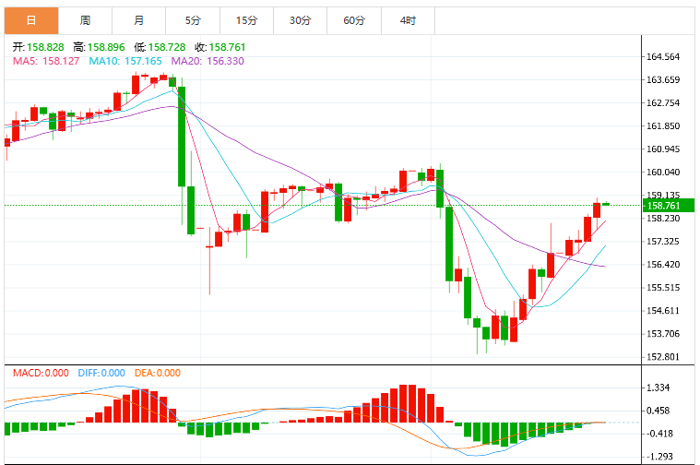This screenshot has width=700, height=465.
Task: Click the MA20: 156.330 indicator label
Action: point(208,61)
